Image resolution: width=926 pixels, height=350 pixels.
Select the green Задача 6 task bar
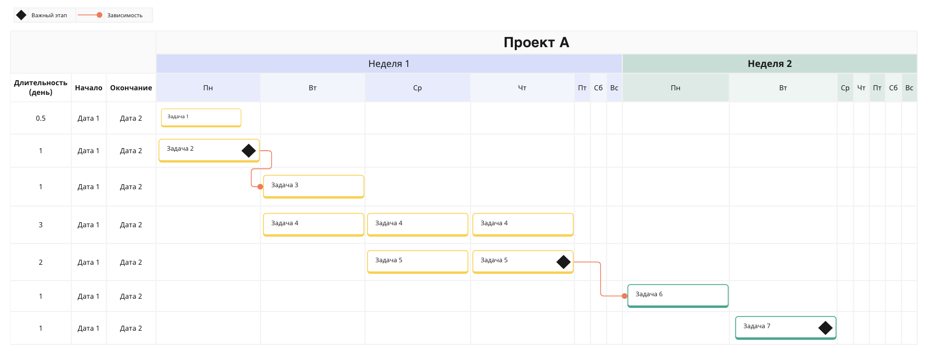coord(678,296)
